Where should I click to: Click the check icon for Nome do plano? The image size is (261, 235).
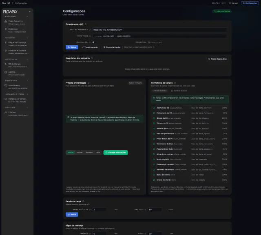click(154, 160)
